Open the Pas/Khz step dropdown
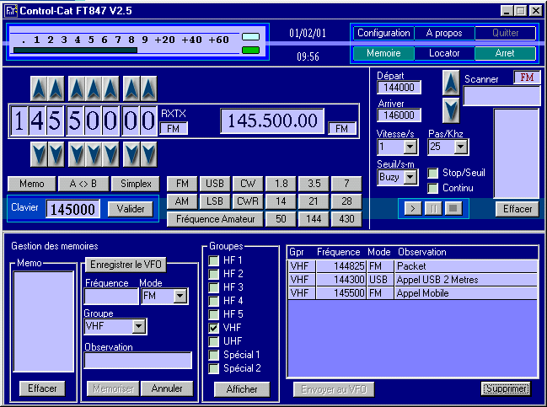 click(461, 147)
